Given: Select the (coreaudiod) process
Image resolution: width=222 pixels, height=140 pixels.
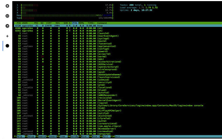Looking at the screenshot, I should point(118,131).
